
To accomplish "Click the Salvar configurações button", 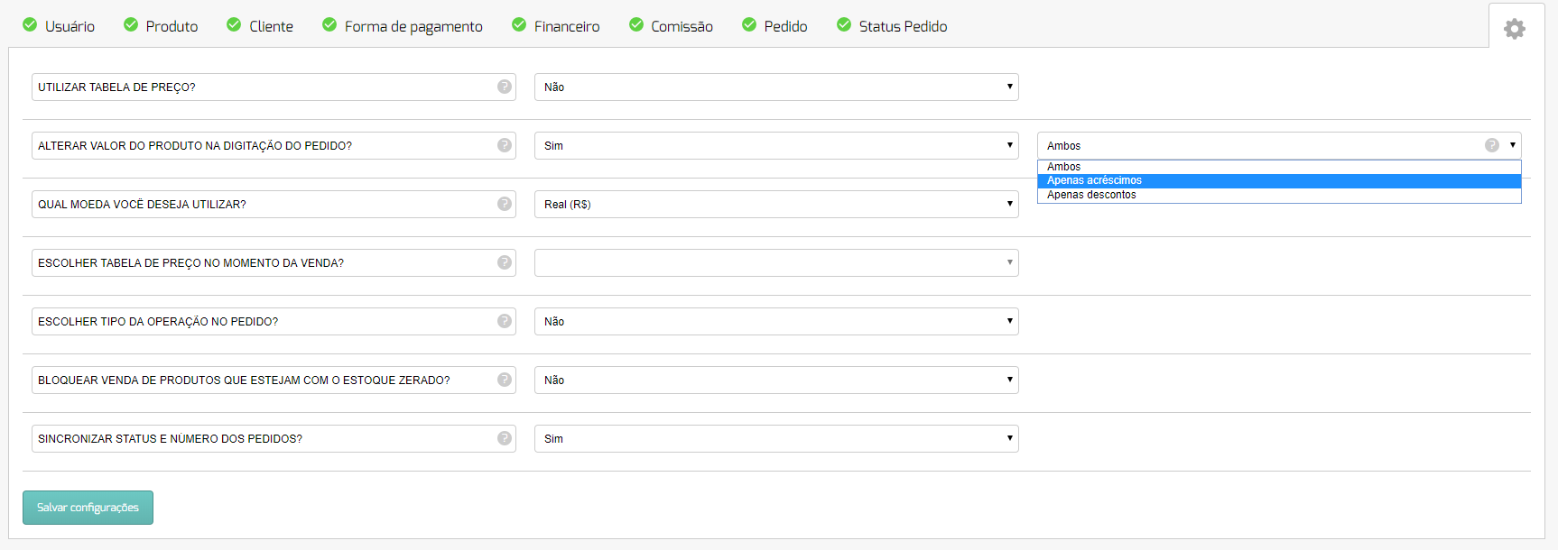I will tap(88, 508).
